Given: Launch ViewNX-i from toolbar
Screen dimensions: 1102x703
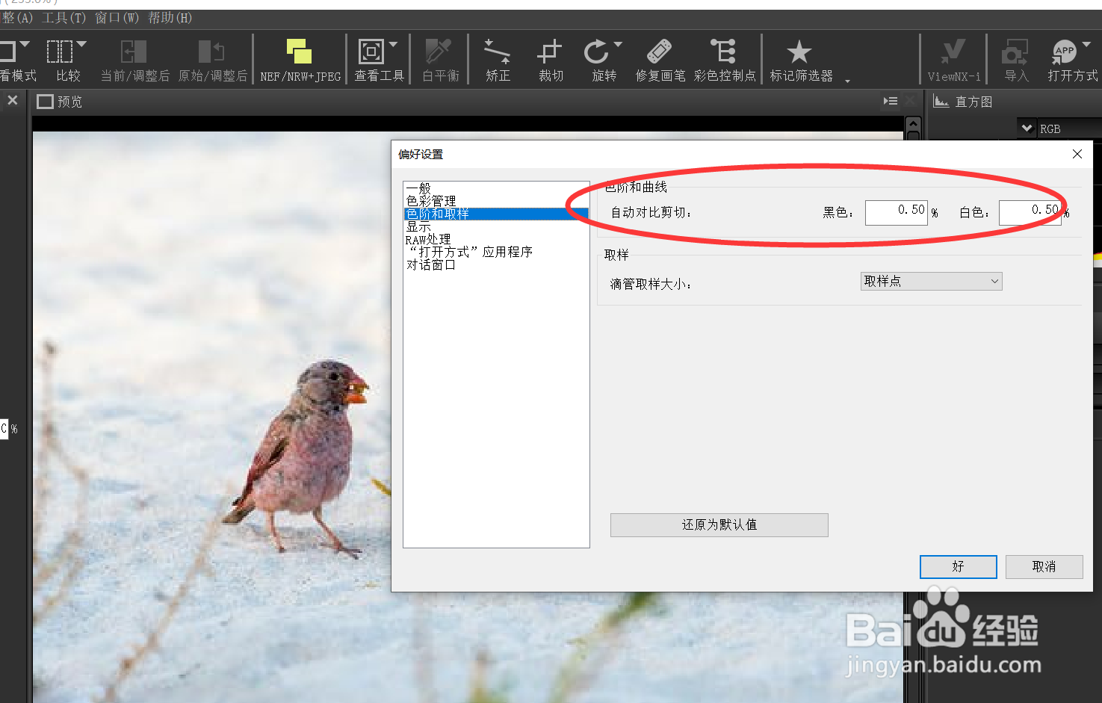Looking at the screenshot, I should pos(953,52).
